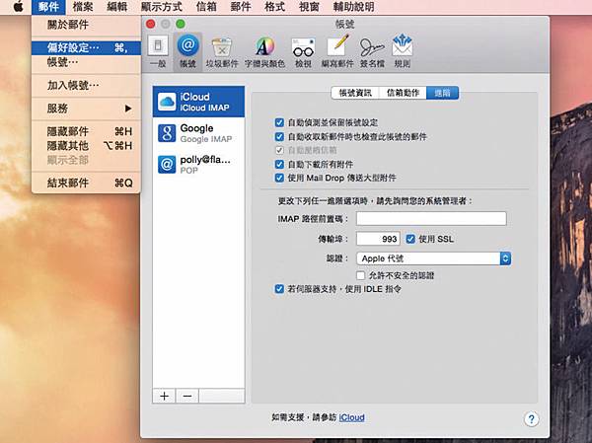
Task: Click the minus button to remove account
Action: [x=187, y=397]
